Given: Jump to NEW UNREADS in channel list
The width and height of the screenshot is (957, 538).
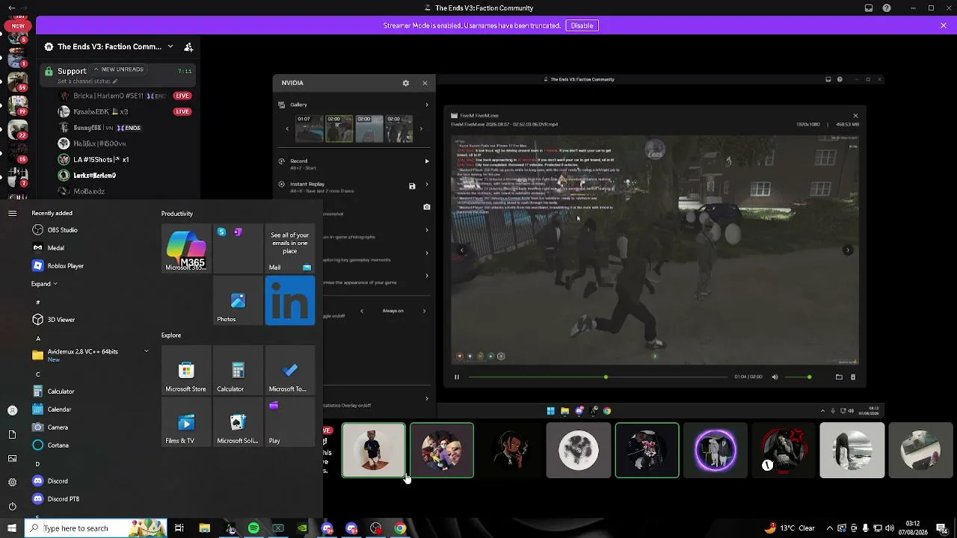Looking at the screenshot, I should coord(119,69).
